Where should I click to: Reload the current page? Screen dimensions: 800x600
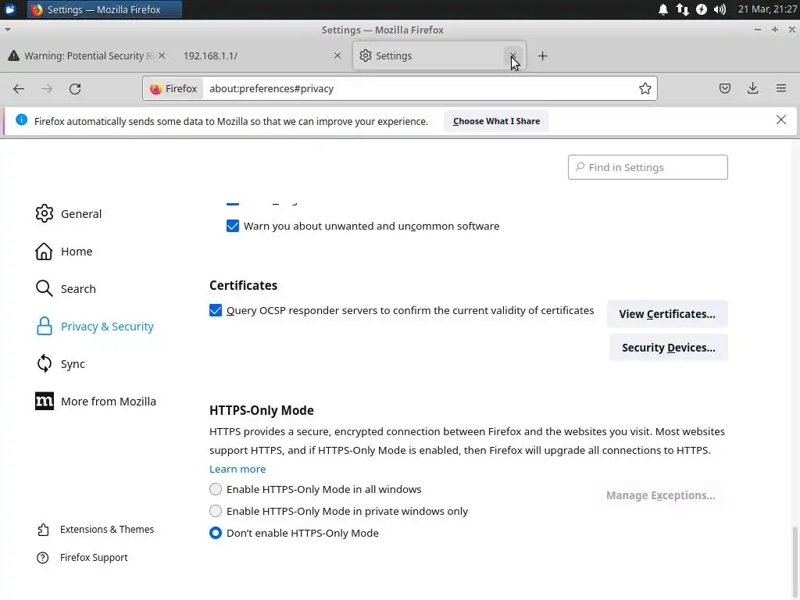pyautogui.click(x=75, y=88)
